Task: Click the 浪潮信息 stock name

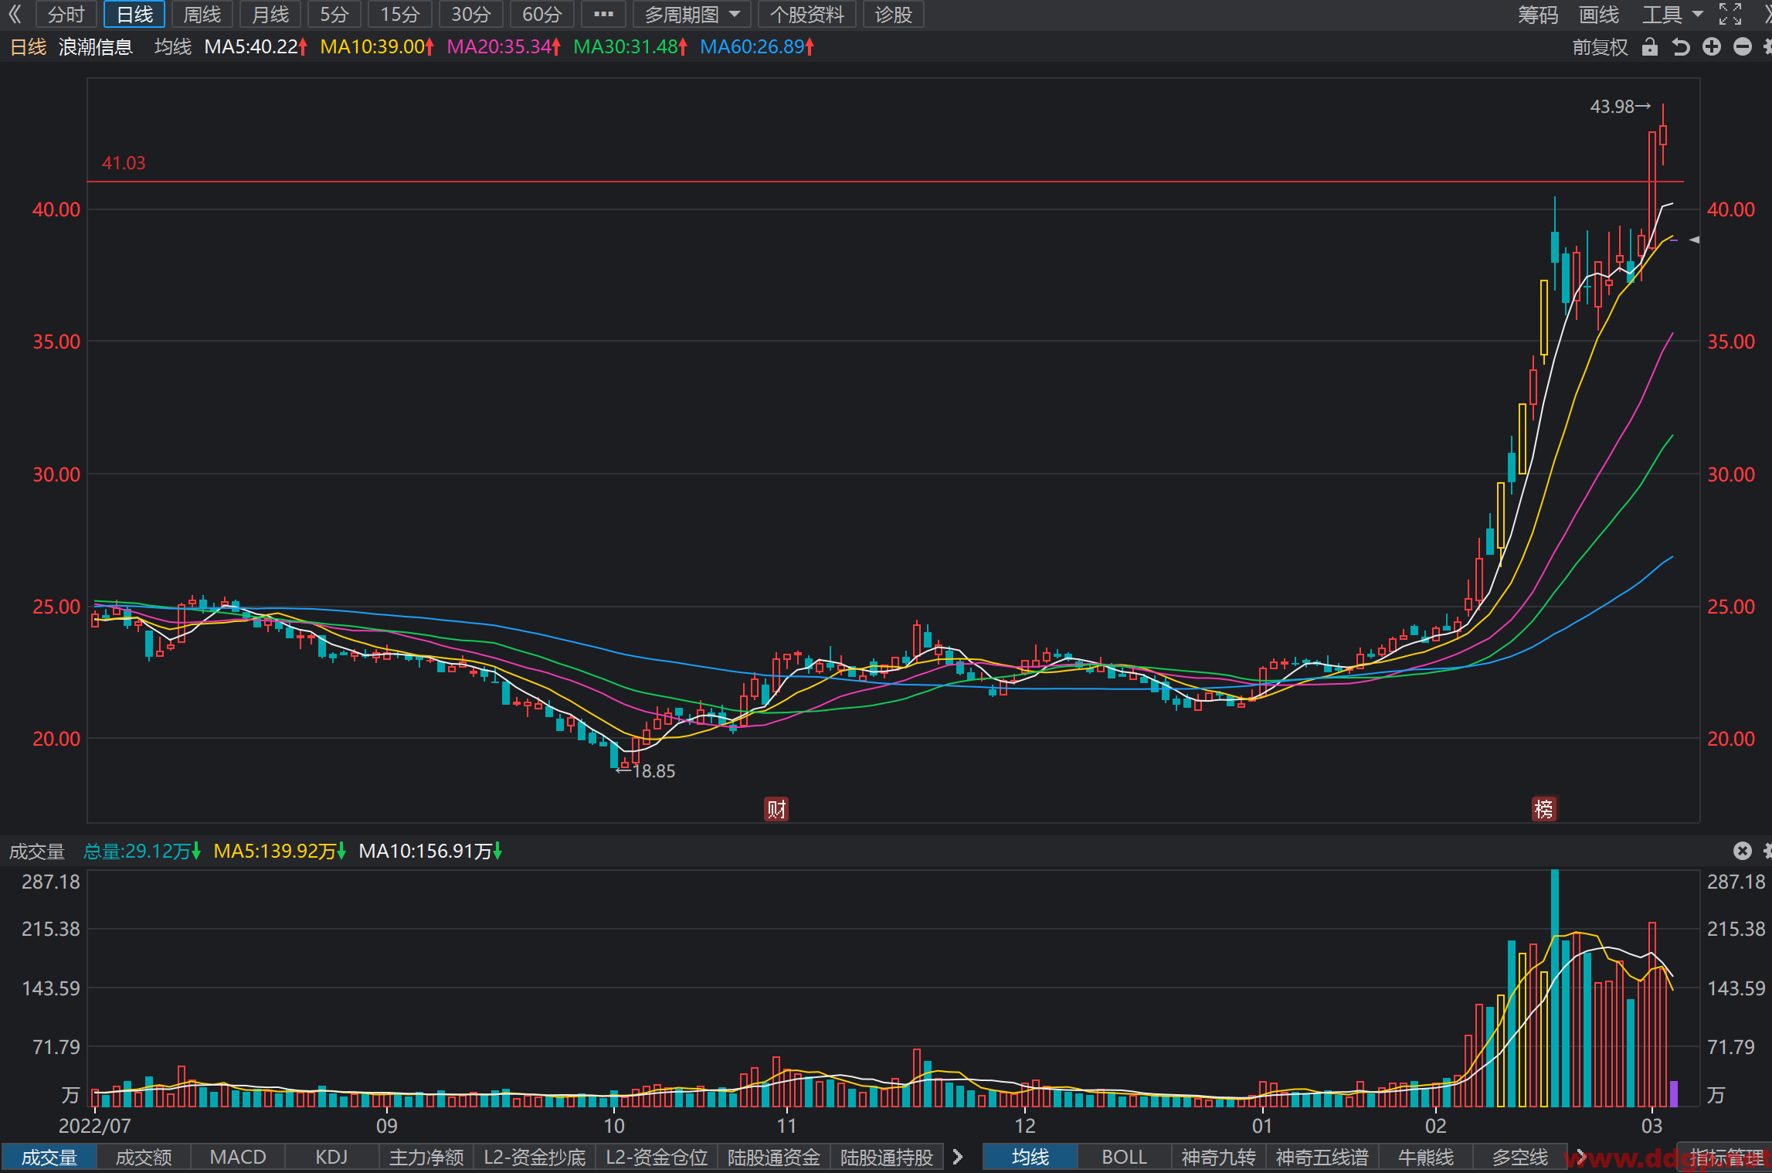Action: point(96,47)
